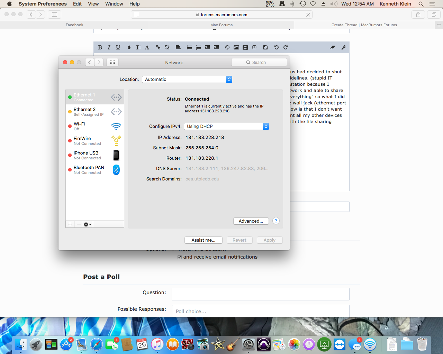443x354 pixels.
Task: Open Safari share button
Action: [418, 15]
